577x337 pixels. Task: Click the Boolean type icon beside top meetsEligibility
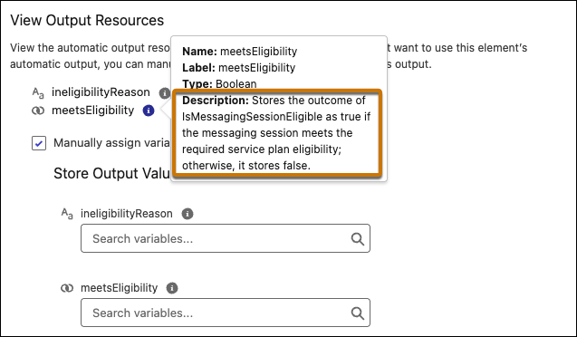click(38, 111)
